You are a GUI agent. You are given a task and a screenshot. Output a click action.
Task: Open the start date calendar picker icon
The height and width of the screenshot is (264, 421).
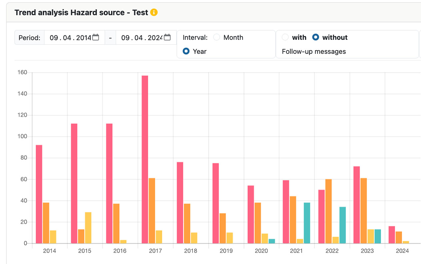(x=96, y=37)
